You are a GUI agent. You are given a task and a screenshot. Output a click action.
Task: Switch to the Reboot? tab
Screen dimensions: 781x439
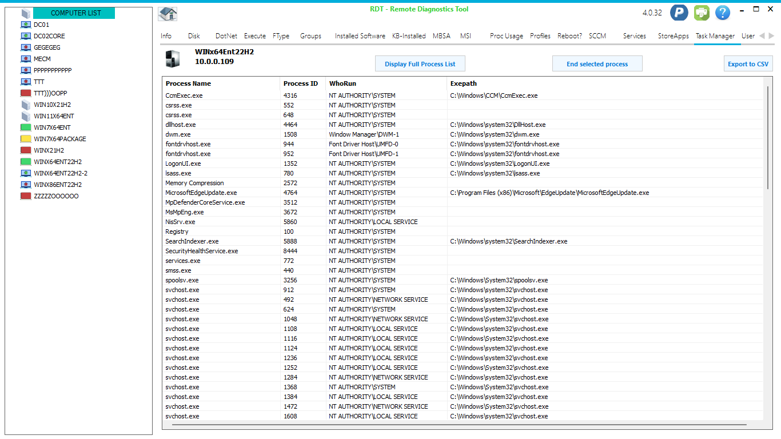coord(569,36)
